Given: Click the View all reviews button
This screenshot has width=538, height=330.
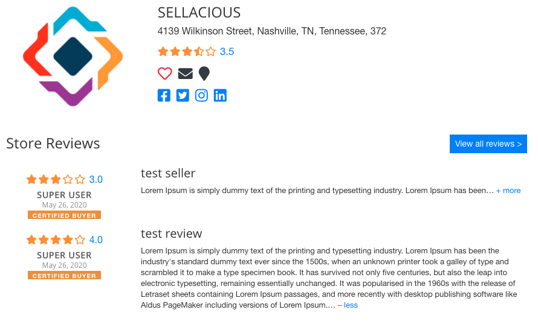Looking at the screenshot, I should 488,144.
